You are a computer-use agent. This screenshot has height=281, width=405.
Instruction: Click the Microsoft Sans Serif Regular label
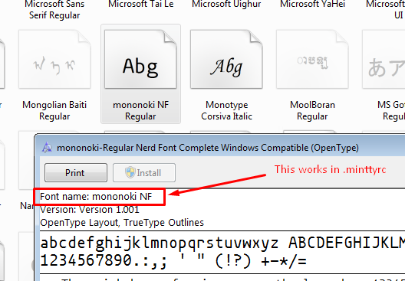pos(54,9)
